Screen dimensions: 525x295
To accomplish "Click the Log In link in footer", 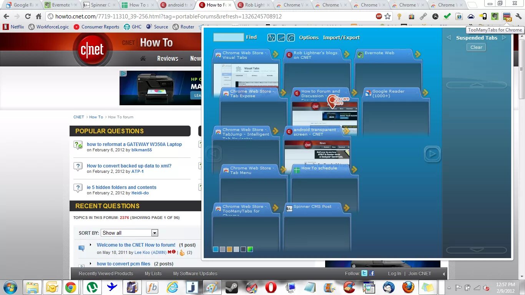I will tap(394, 273).
